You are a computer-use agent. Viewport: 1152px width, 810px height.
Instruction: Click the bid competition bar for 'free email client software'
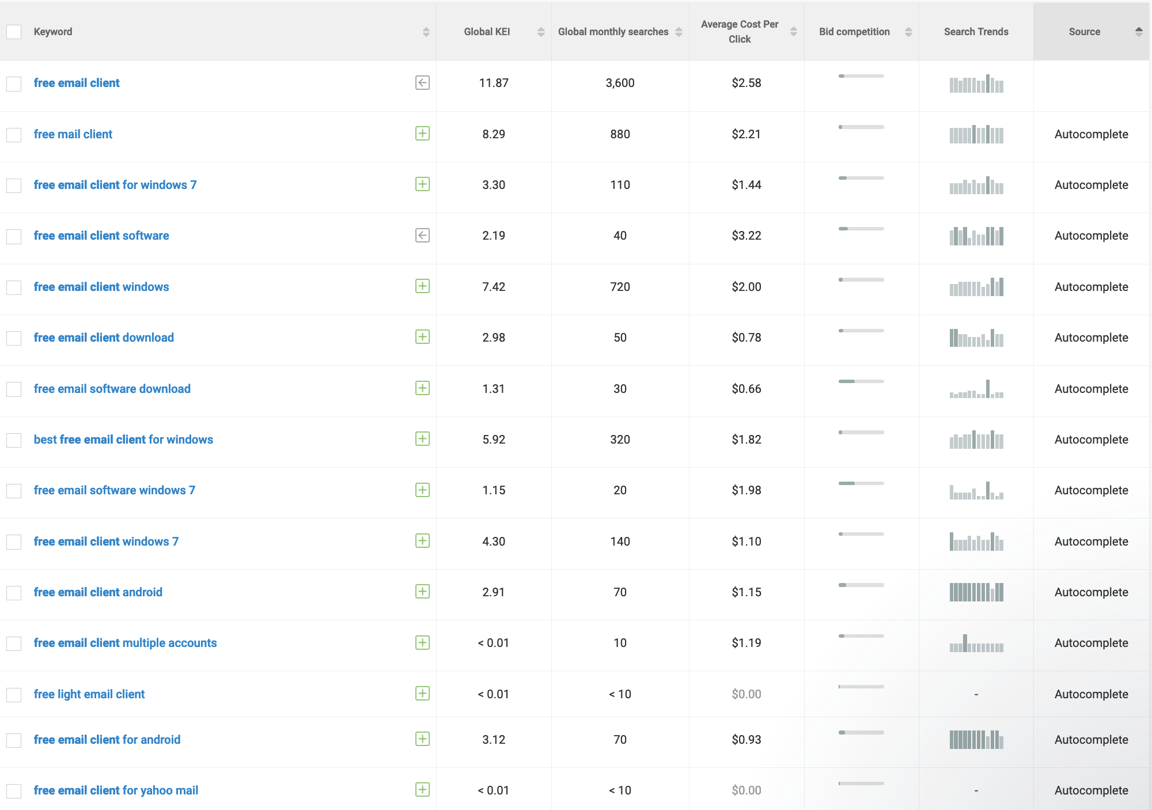(x=861, y=228)
